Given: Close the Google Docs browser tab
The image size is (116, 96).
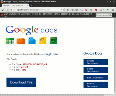Looking at the screenshot, I should [27, 5].
